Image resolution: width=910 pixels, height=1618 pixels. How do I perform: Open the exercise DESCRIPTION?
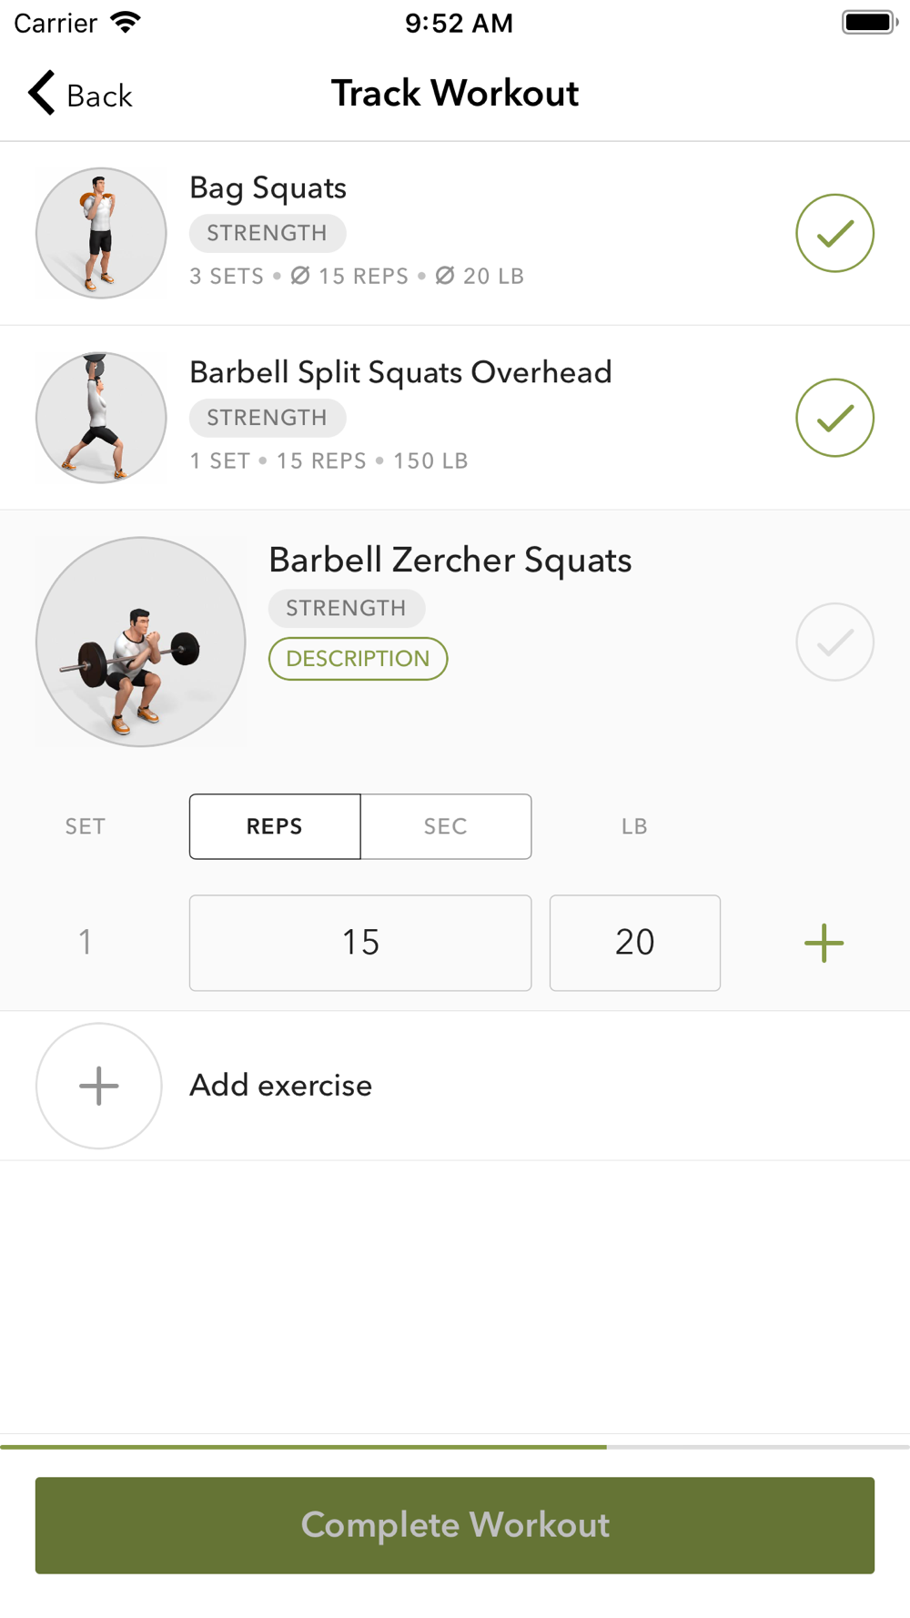(358, 659)
